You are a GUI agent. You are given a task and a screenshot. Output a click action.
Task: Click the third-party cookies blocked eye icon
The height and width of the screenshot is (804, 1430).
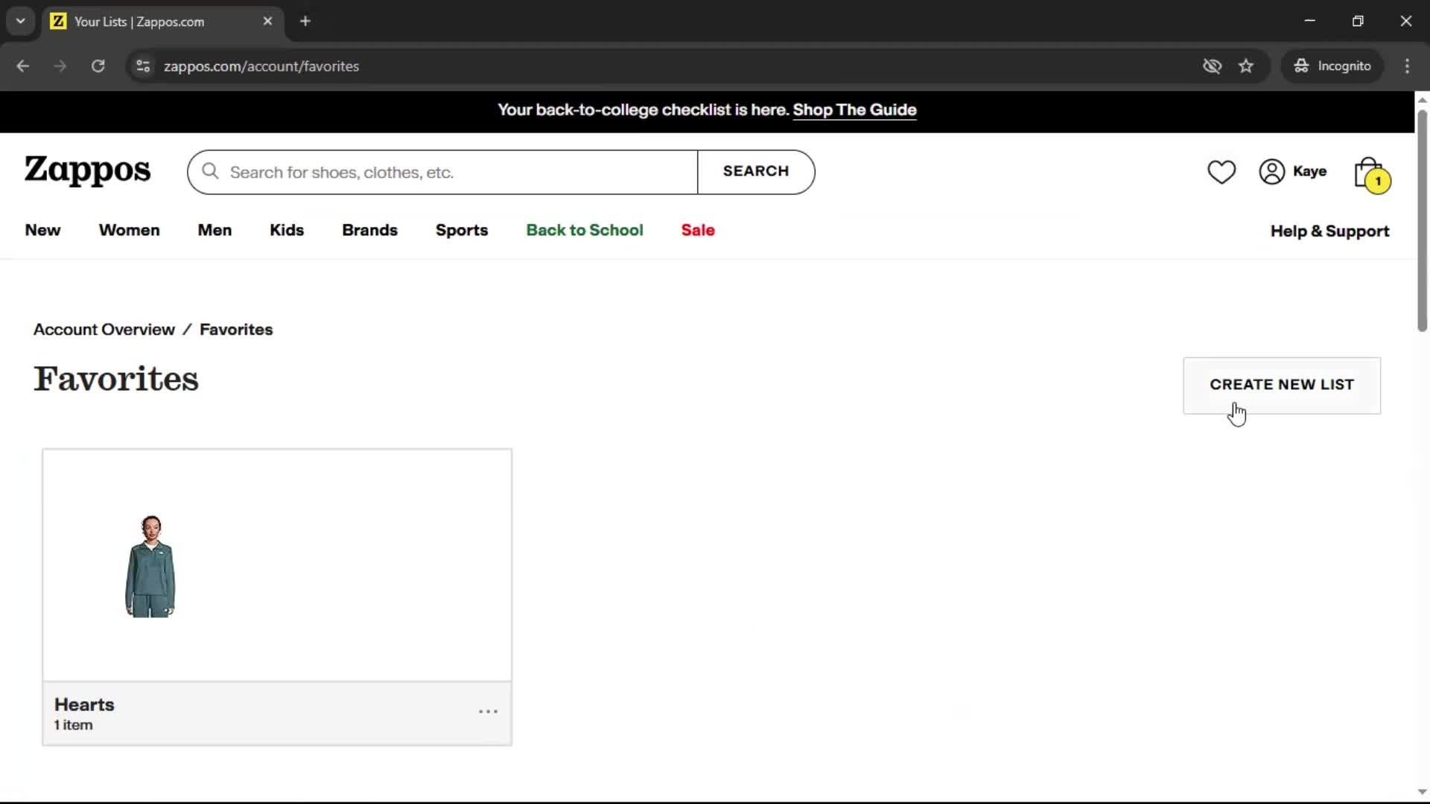coord(1212,66)
